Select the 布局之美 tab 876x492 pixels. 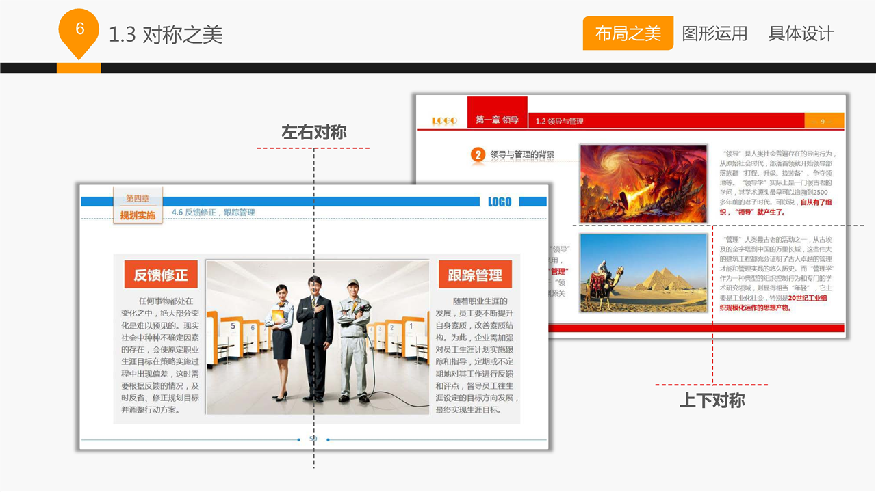tap(628, 33)
